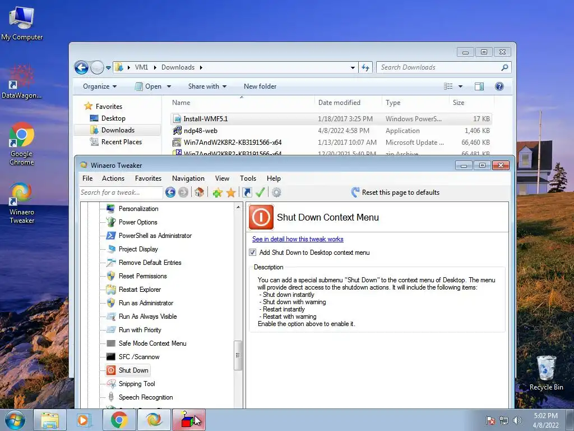Expand the view options dropdown arrow
Viewport: 574px width, 431px height.
pos(461,86)
